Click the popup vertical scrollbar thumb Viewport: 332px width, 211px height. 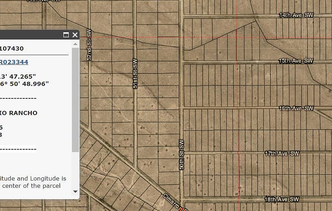[x=75, y=100]
